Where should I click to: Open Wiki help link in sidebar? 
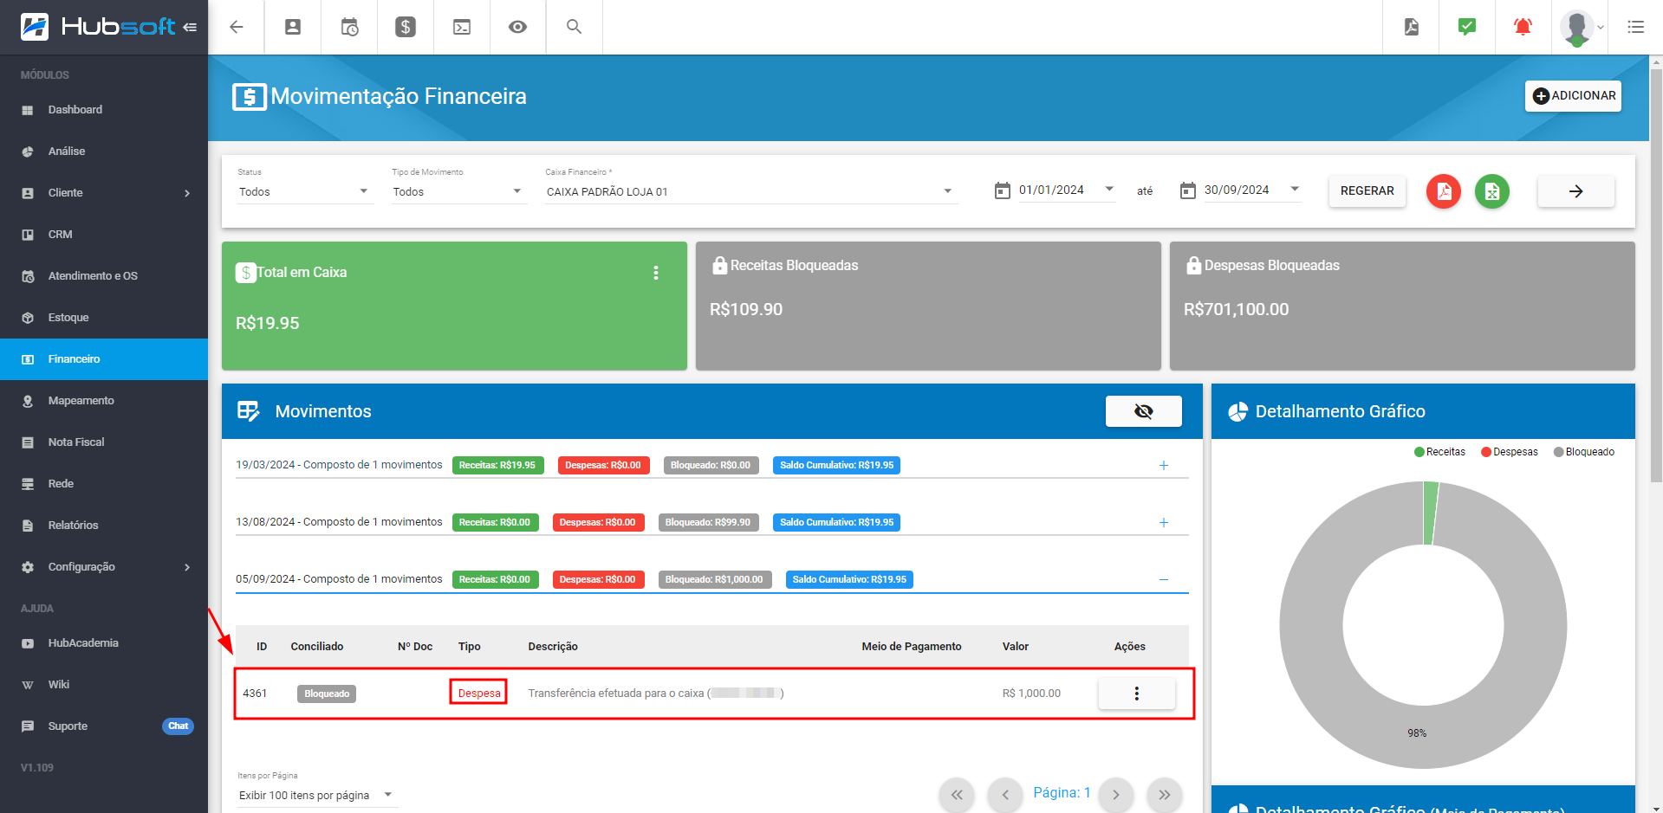(x=104, y=685)
